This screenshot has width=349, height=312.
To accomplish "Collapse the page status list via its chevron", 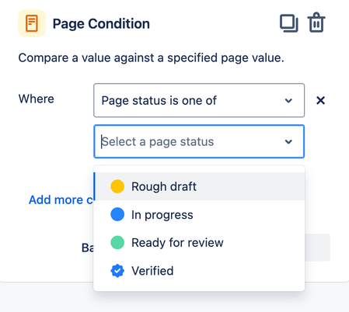I will 288,141.
